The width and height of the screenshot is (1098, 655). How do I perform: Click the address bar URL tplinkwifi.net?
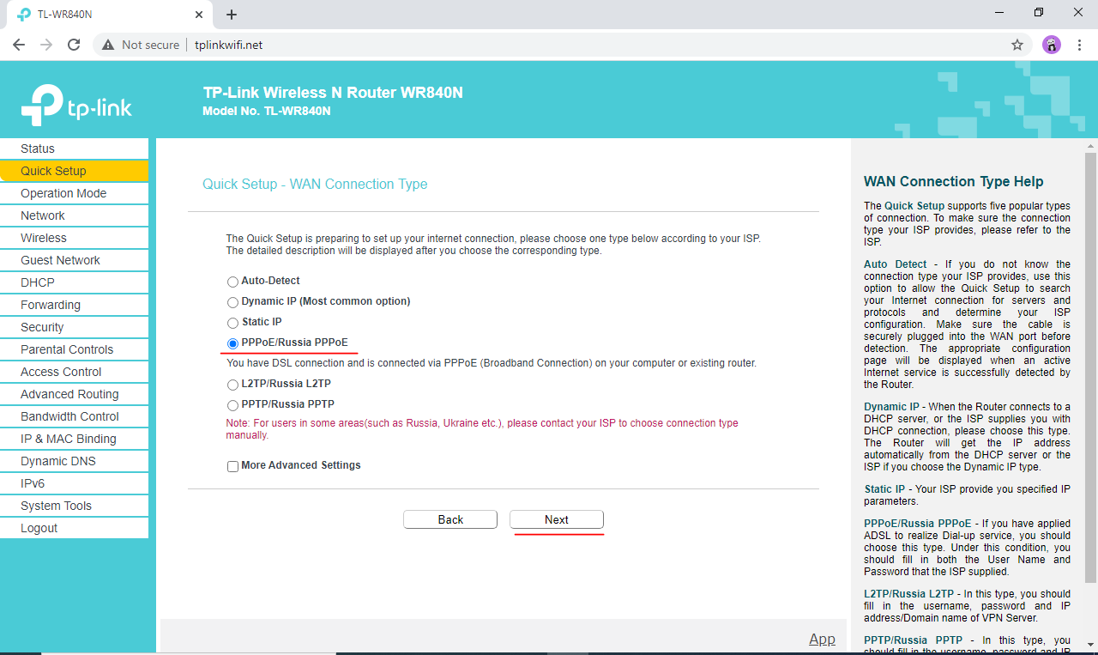(x=228, y=45)
